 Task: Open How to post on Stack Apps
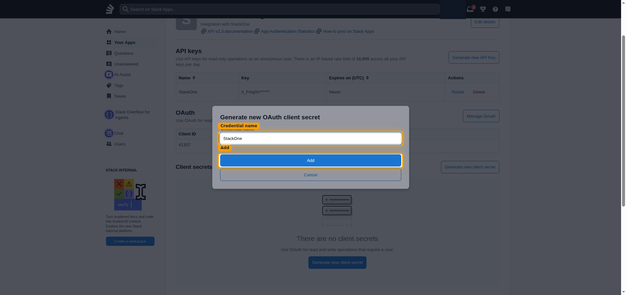(348, 31)
